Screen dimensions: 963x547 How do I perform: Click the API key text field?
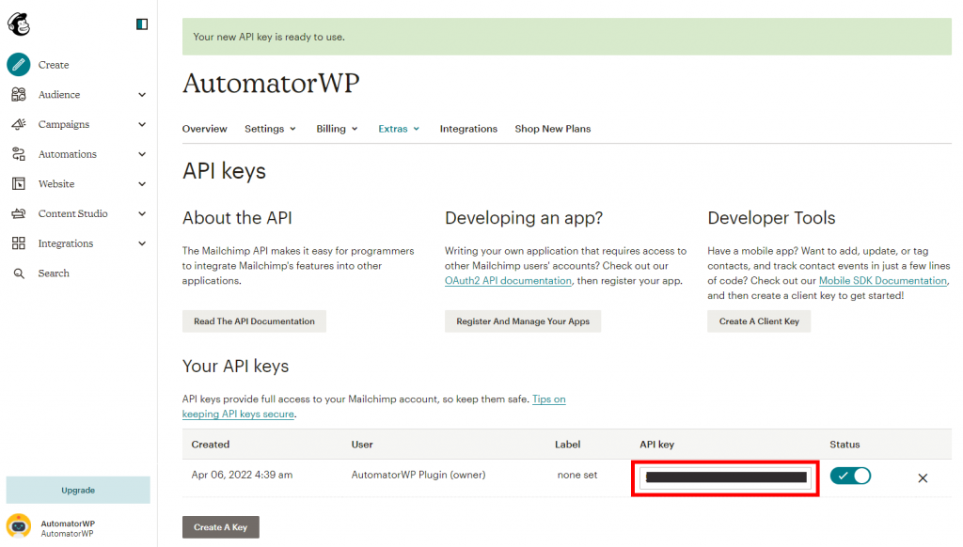pos(724,477)
